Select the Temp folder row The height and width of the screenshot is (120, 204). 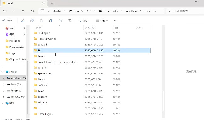(92, 91)
